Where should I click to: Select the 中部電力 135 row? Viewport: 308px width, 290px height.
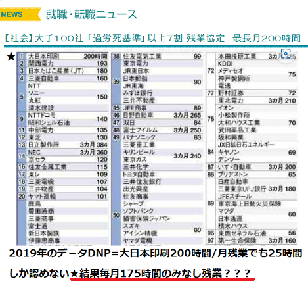[63, 130]
